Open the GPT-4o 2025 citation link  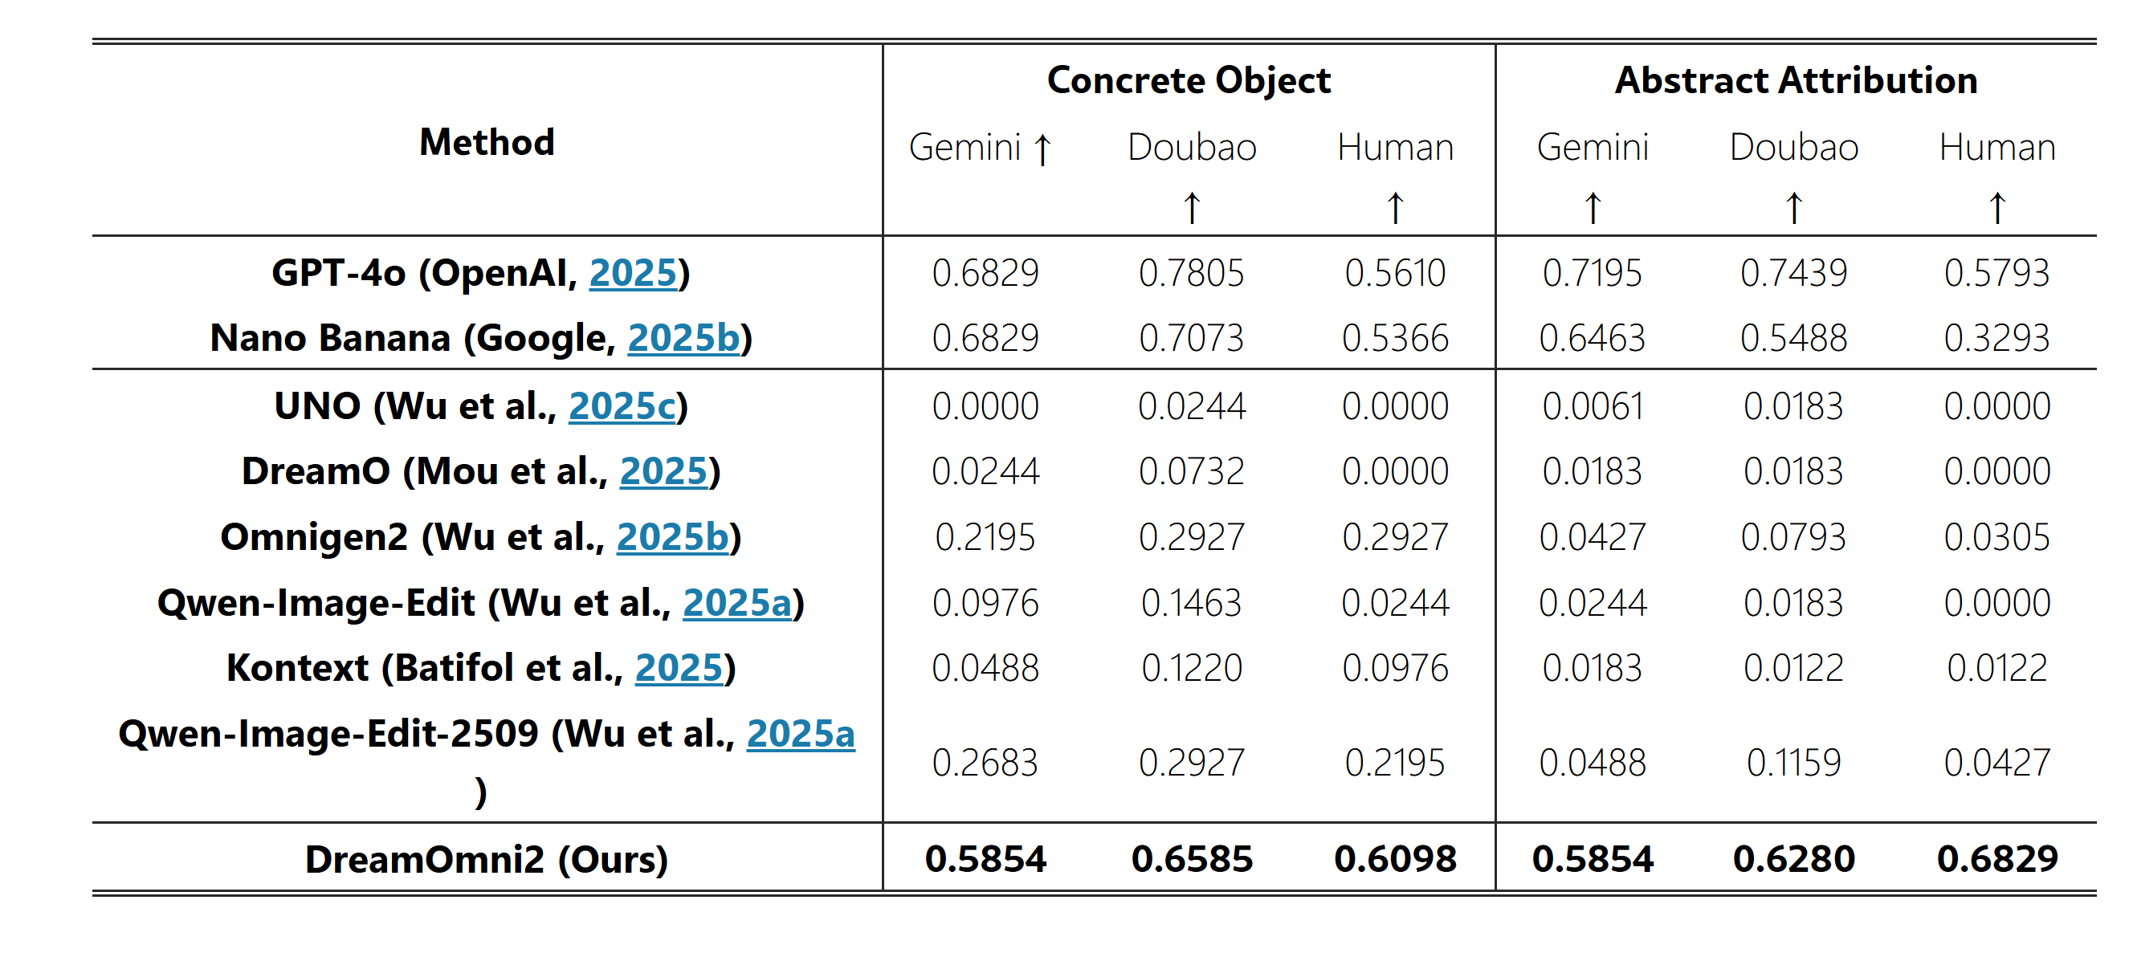coord(634,273)
